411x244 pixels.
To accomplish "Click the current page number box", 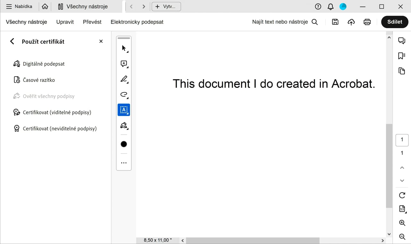I will pyautogui.click(x=402, y=140).
